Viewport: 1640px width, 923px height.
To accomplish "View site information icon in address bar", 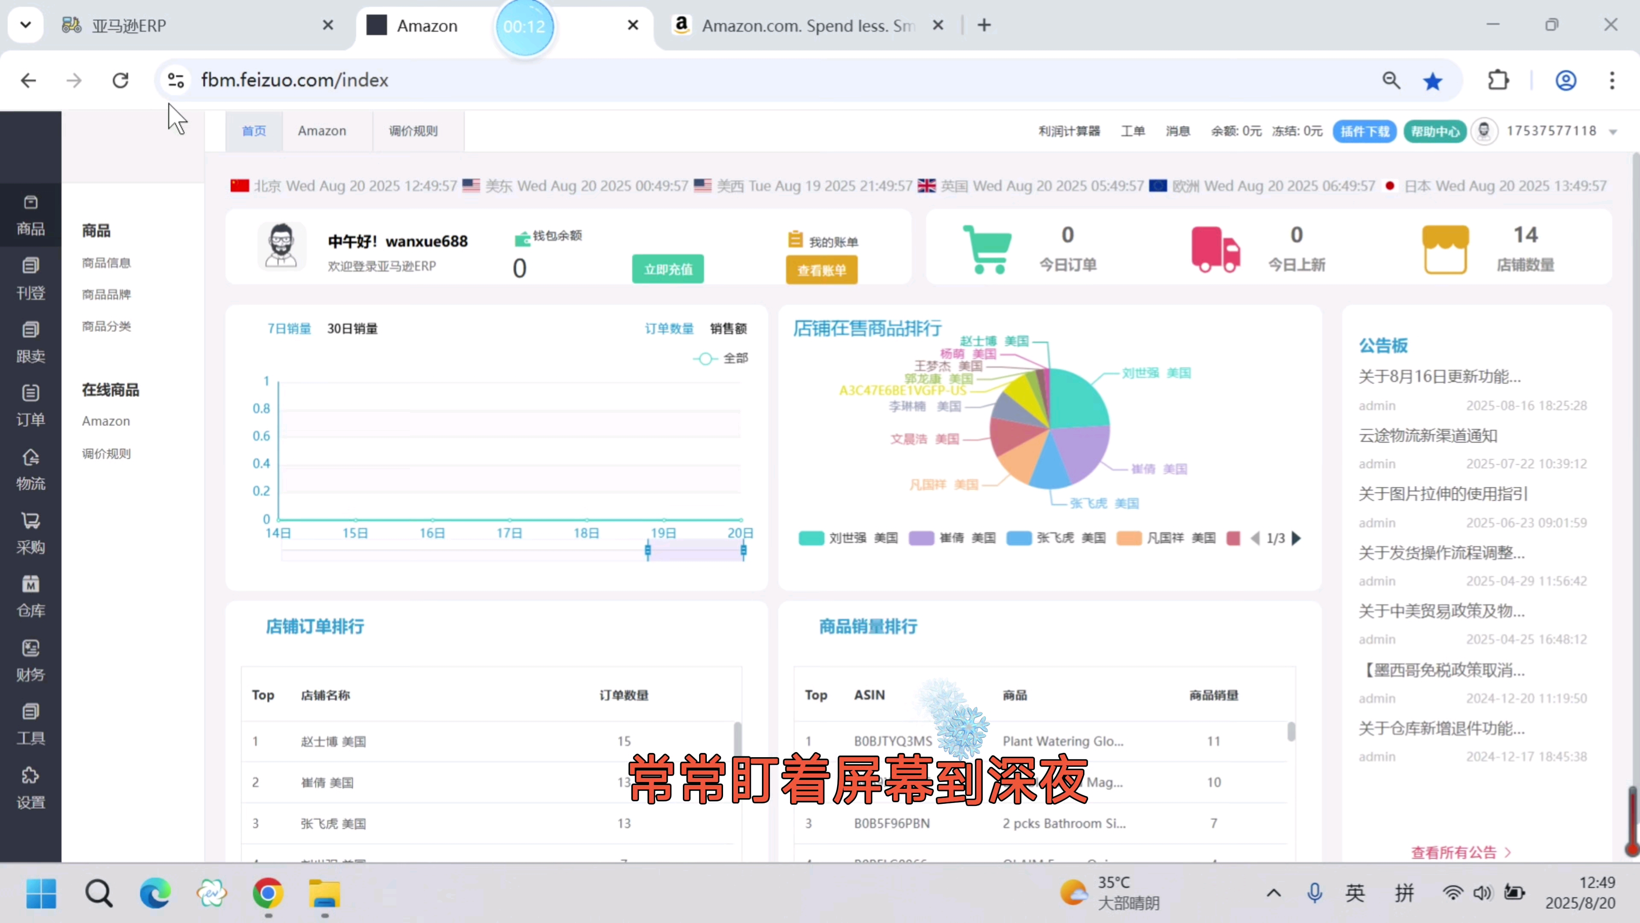I will (176, 80).
